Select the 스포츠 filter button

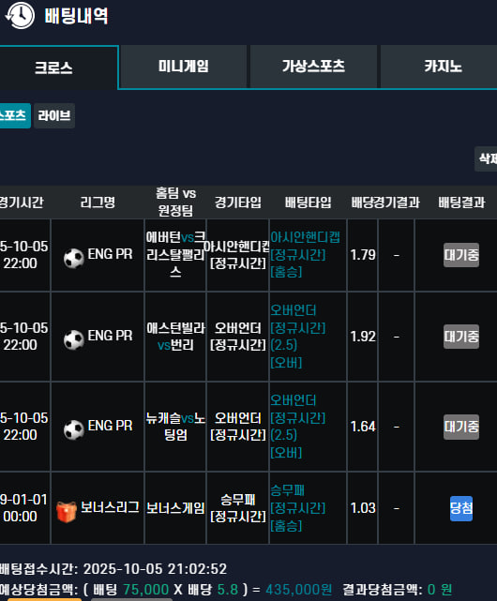point(15,115)
